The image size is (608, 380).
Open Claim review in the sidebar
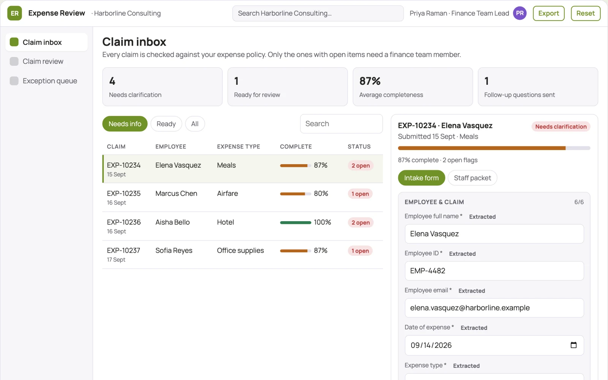(x=46, y=61)
